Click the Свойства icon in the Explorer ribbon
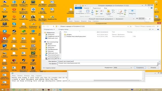This screenshot has width=162, height=91. (x=120, y=11)
